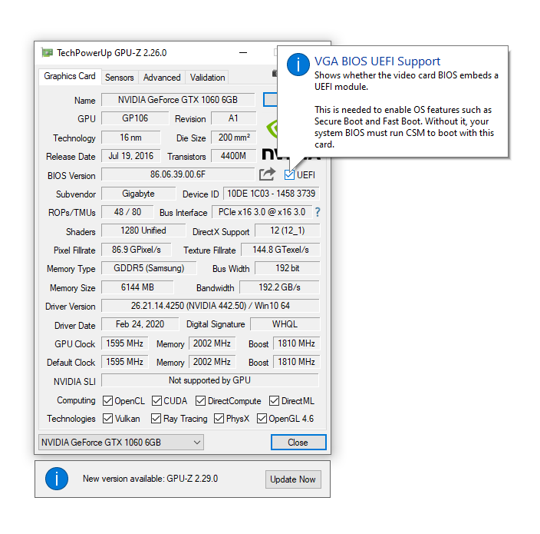Open the Advanced tab
Screen dimensions: 540x534
(x=162, y=78)
